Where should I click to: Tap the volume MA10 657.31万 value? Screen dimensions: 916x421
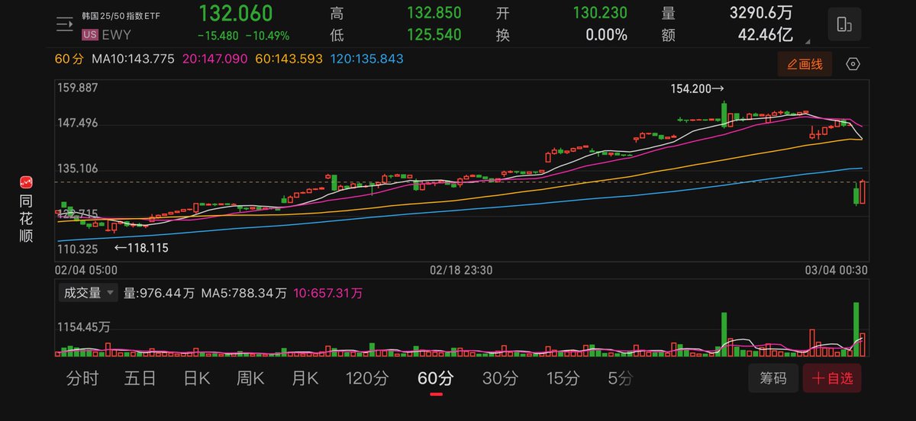tap(327, 292)
